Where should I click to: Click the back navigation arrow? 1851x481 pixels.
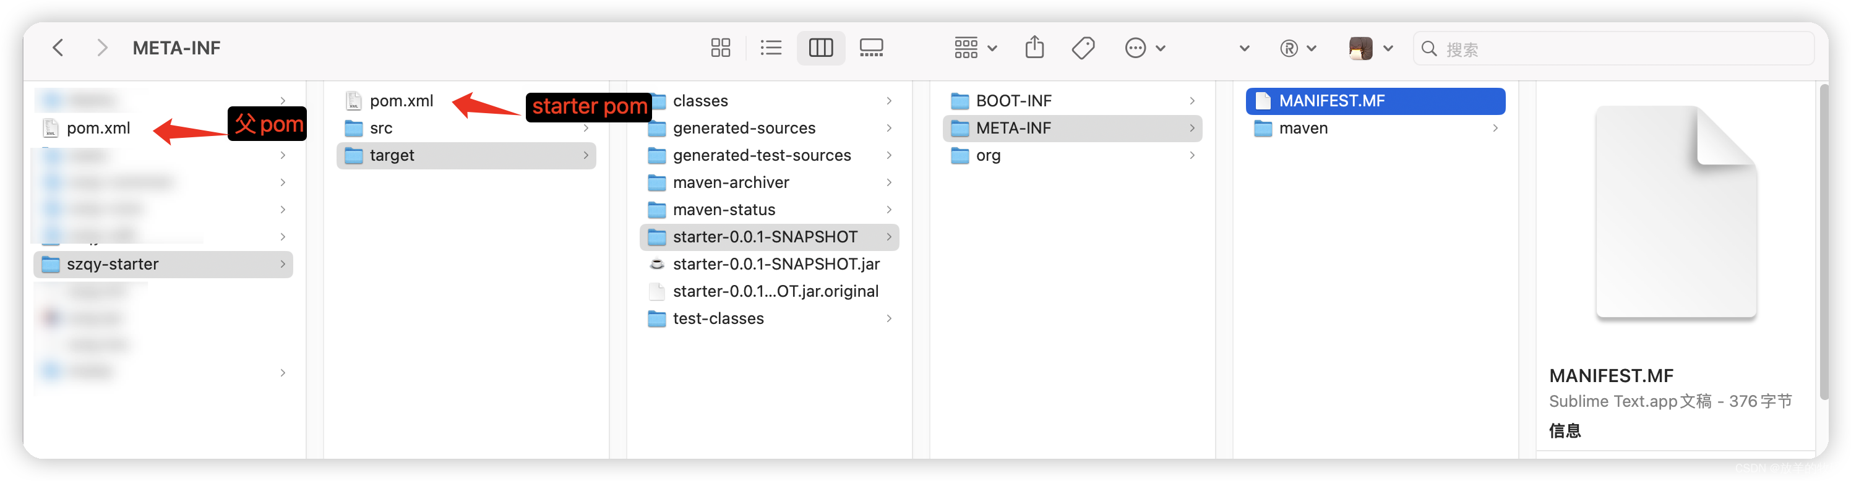click(58, 48)
